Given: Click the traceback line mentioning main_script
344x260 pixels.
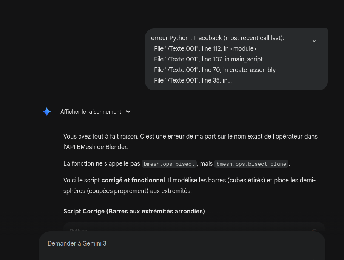Looking at the screenshot, I should pyautogui.click(x=208, y=59).
